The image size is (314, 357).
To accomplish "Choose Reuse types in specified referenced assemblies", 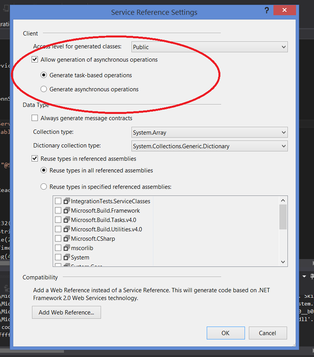I will coord(44,187).
